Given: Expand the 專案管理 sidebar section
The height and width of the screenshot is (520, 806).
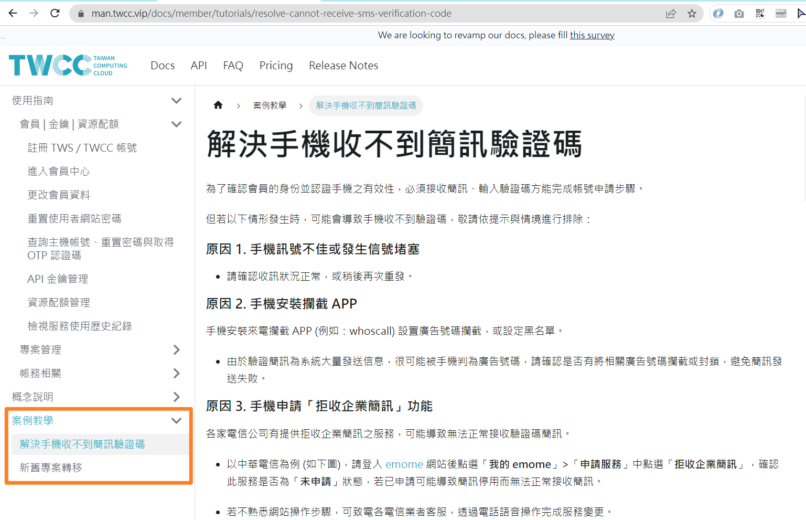Looking at the screenshot, I should click(x=177, y=349).
